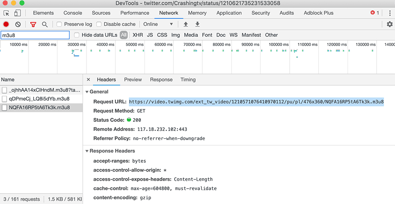Viewport: 395px width, 204px height.
Task: Switch to the Sources panel
Action: tap(101, 13)
